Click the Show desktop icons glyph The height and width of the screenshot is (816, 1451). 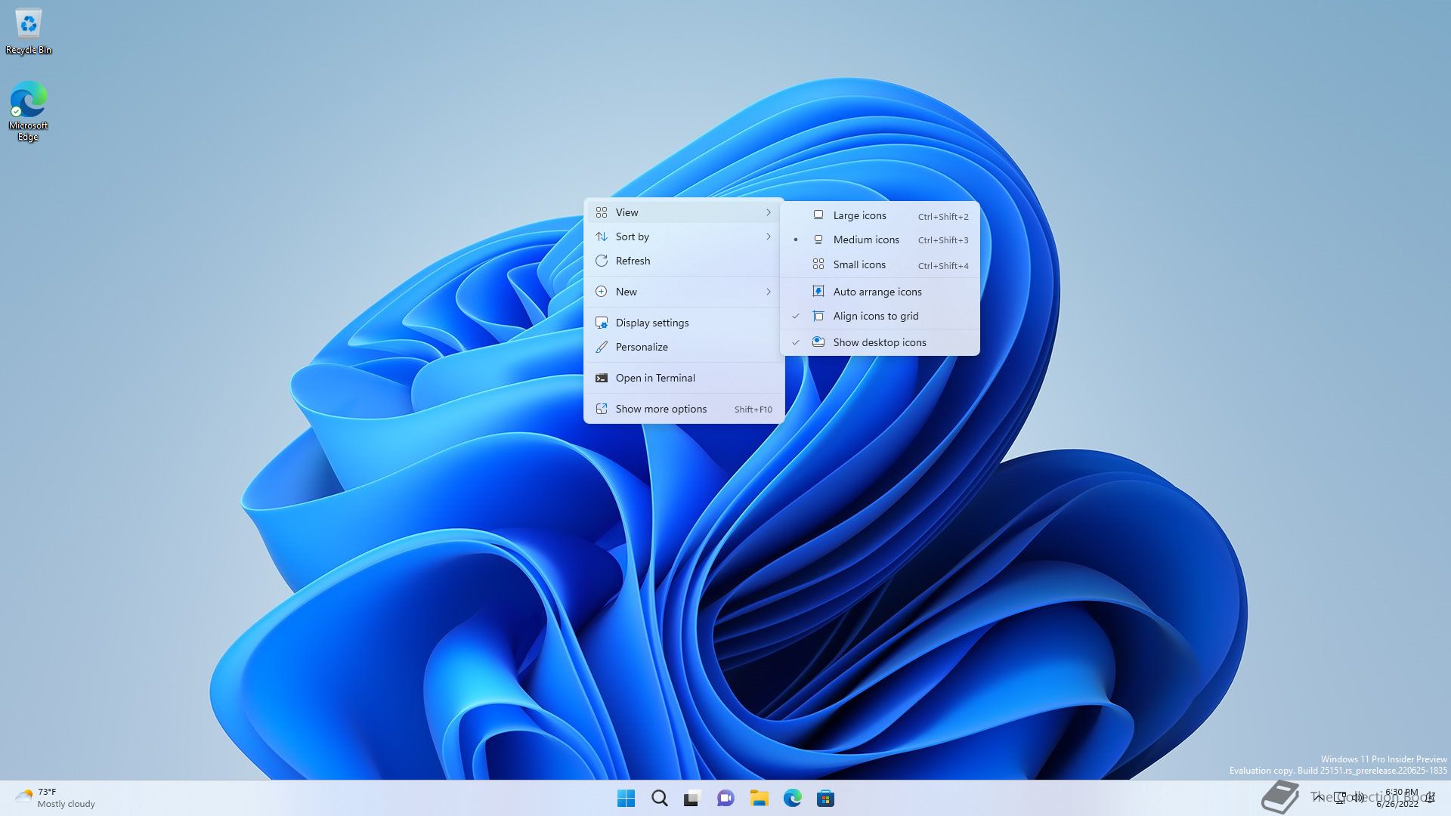818,342
